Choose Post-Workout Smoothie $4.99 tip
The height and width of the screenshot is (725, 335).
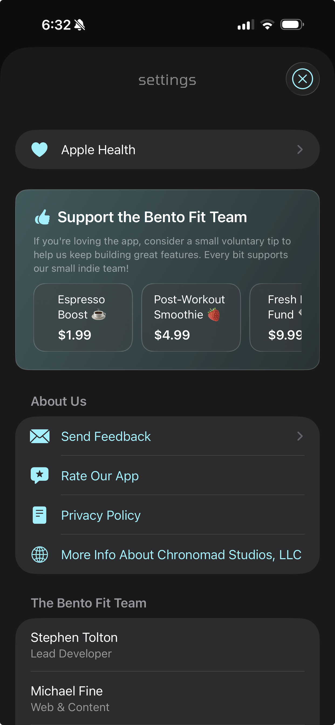coord(191,317)
